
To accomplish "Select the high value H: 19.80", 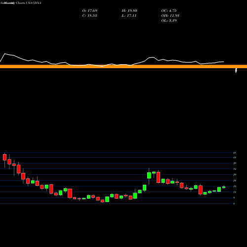I will tap(129, 10).
